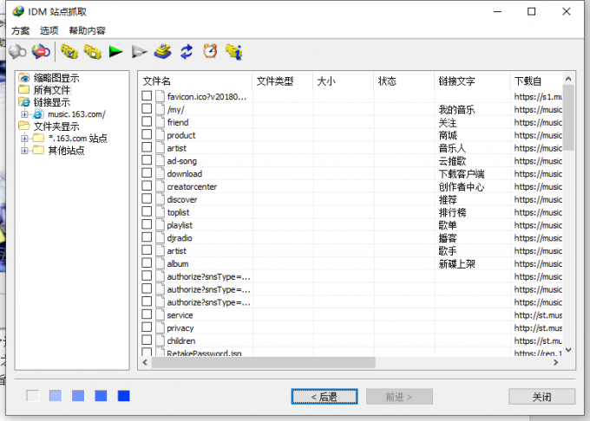Click the vertical scrollbar up arrow
The width and height of the screenshot is (590, 421).
[x=568, y=79]
